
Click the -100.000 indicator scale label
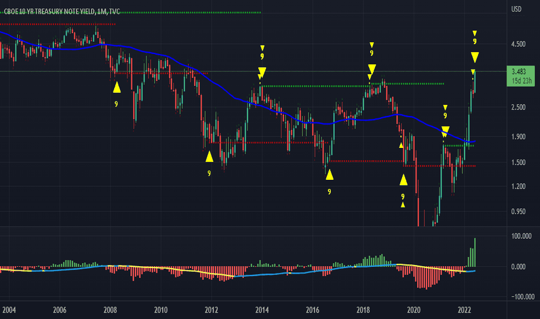(x=523, y=296)
